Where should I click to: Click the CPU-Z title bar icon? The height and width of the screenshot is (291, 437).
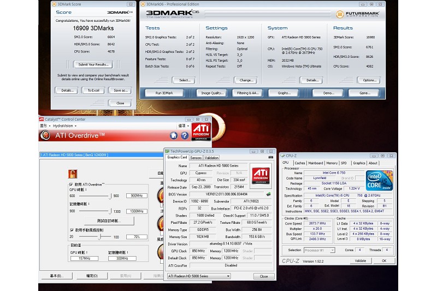click(x=282, y=156)
